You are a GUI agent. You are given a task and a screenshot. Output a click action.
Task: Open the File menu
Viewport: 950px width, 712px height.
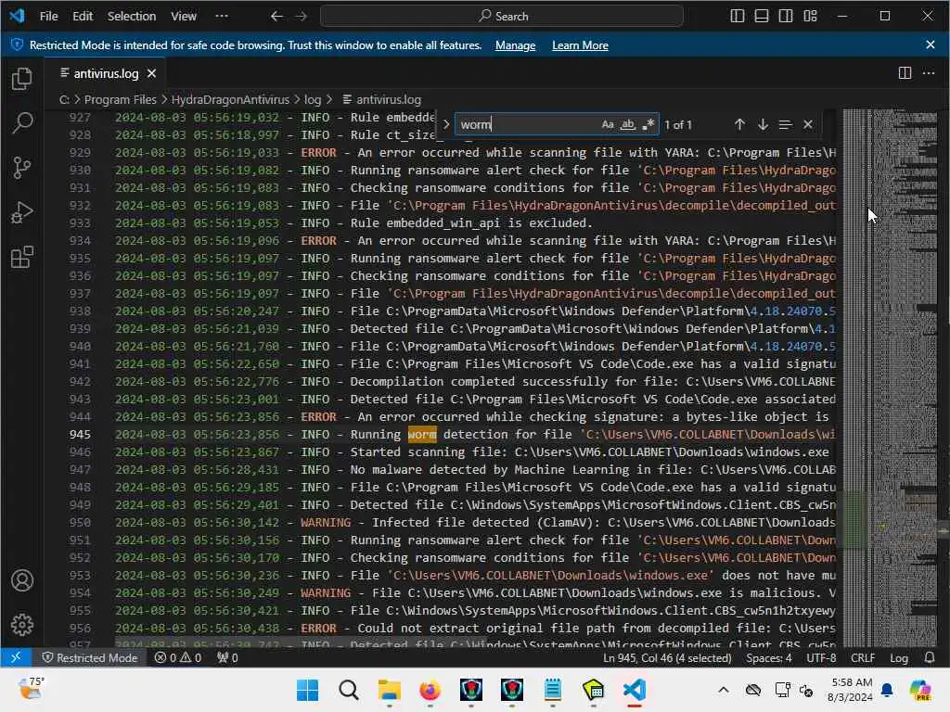click(48, 17)
